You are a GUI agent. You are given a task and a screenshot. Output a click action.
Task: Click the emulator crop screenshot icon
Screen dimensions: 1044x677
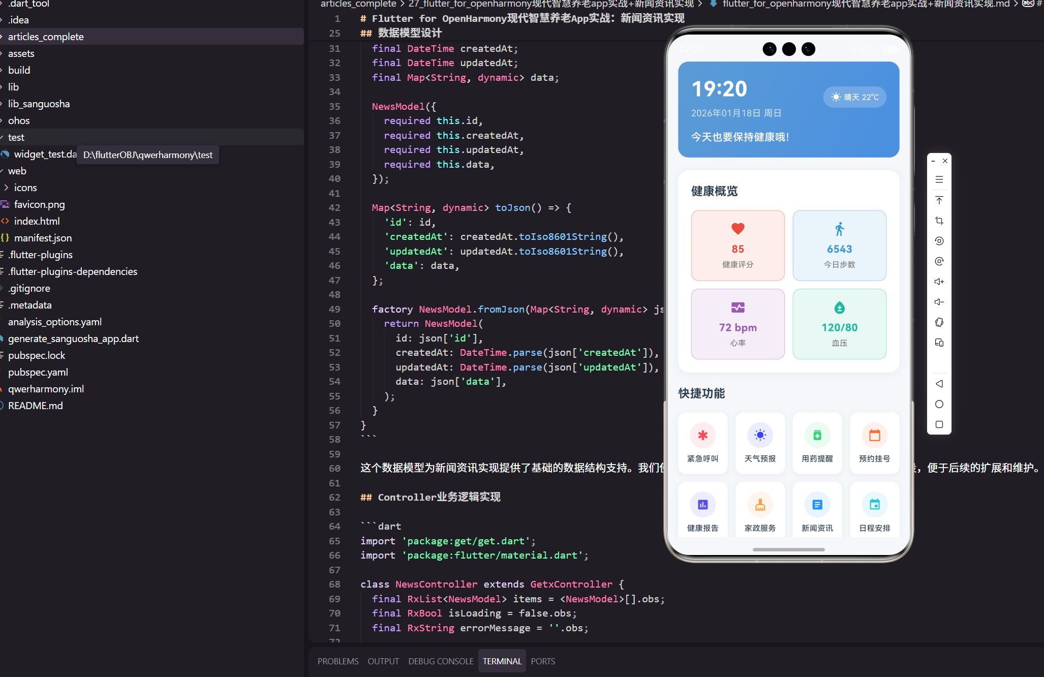939,221
